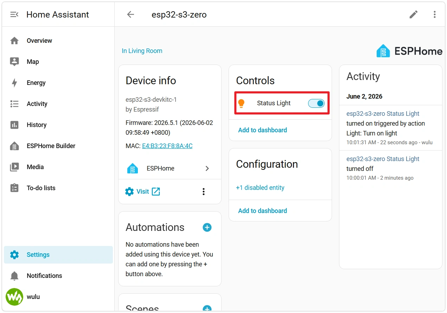The height and width of the screenshot is (313, 447).
Task: Click the To-do lists clipboard icon
Action: (14, 188)
